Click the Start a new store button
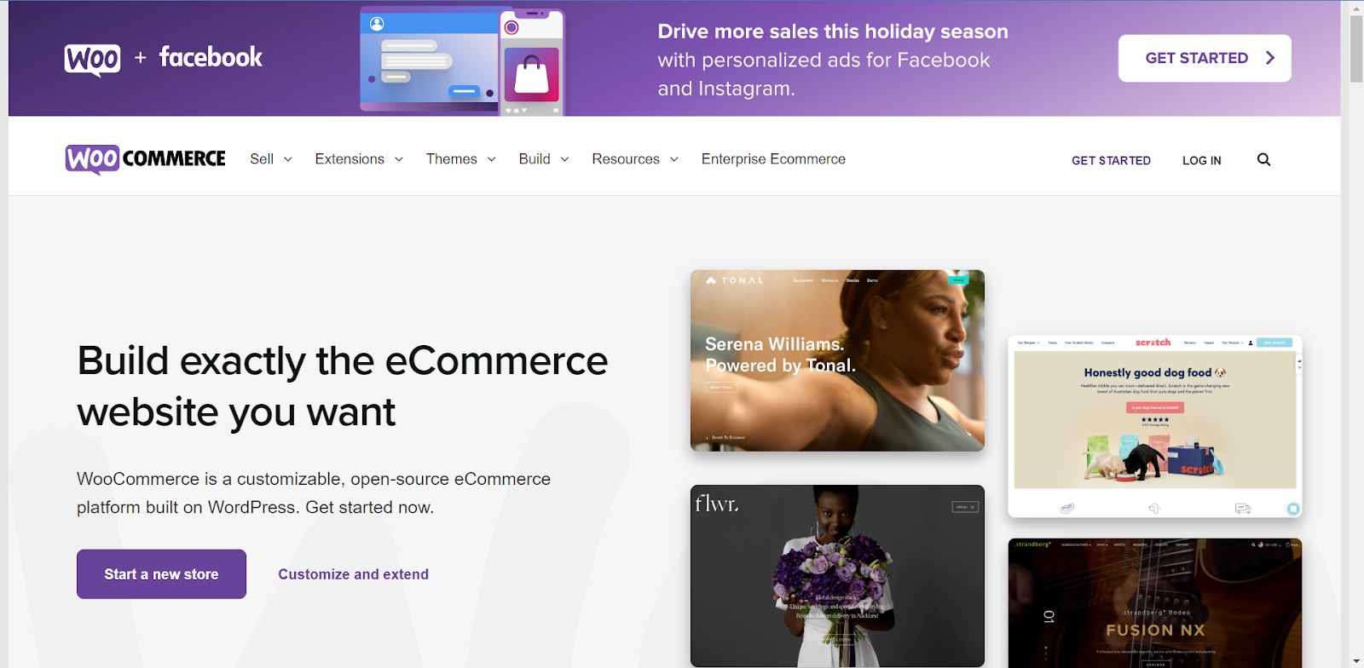The width and height of the screenshot is (1364, 668). click(161, 574)
